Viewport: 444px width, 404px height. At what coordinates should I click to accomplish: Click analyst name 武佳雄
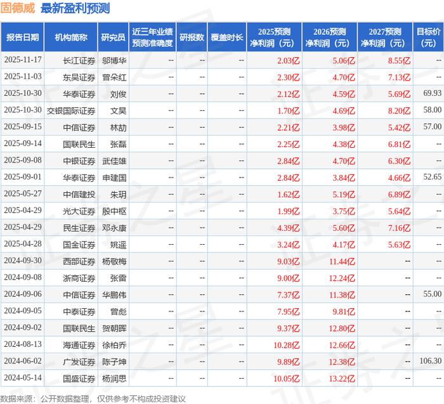click(114, 161)
